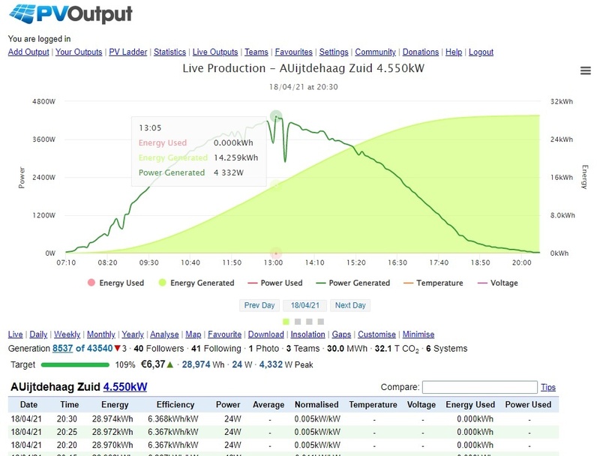Viewport: 600px width, 456px height.
Task: Open Analyse view
Action: [x=164, y=334]
